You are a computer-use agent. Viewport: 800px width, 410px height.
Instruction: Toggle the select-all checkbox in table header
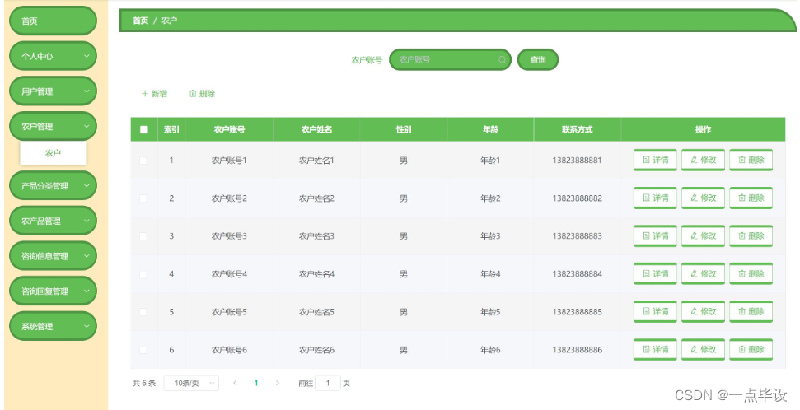point(144,129)
